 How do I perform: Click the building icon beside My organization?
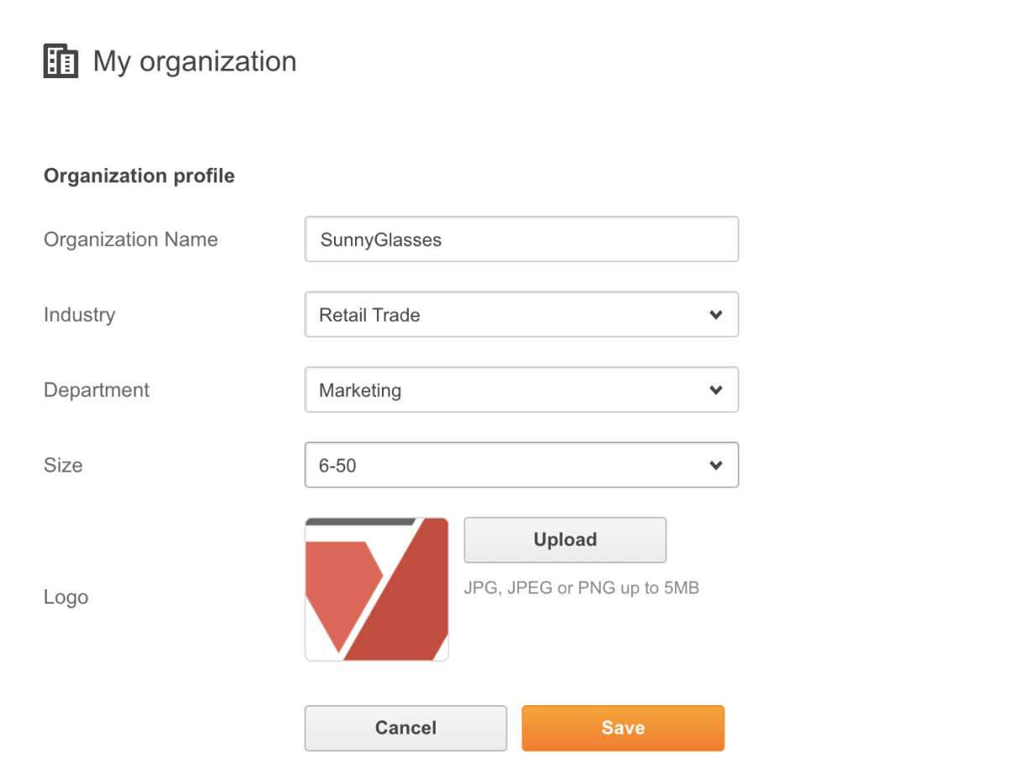60,60
